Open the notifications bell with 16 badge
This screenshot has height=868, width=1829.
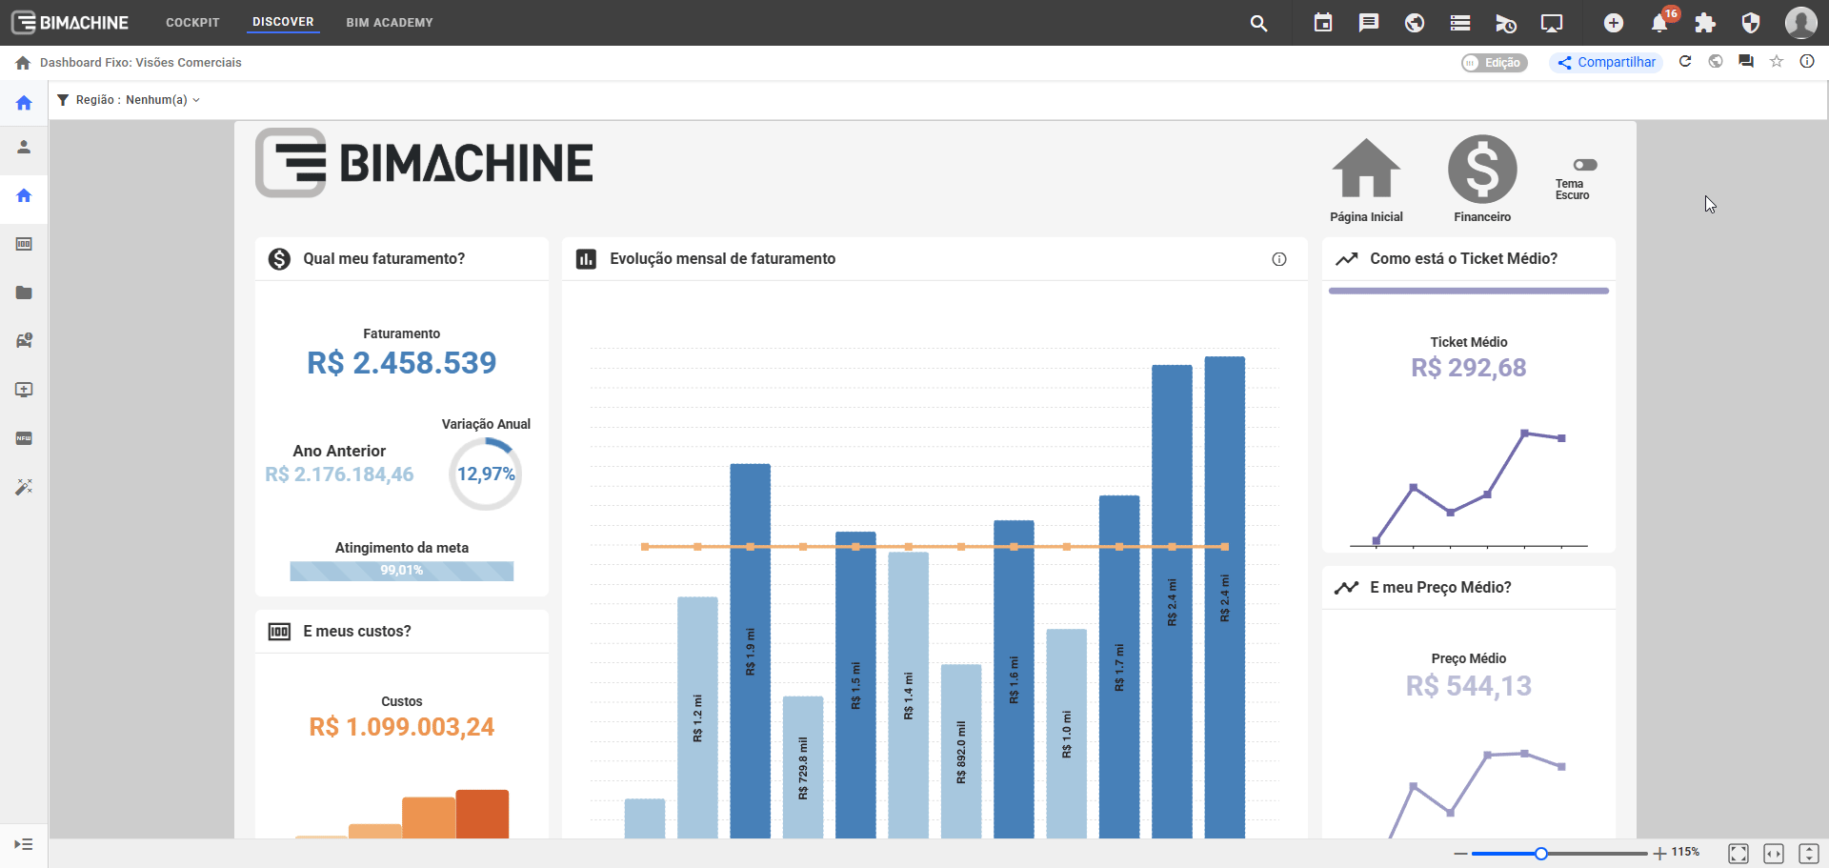(x=1659, y=23)
